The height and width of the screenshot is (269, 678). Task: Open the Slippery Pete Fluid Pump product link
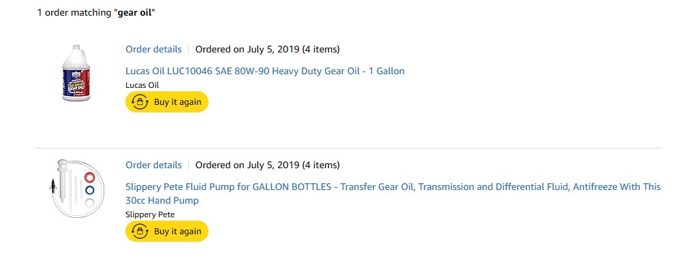click(393, 194)
